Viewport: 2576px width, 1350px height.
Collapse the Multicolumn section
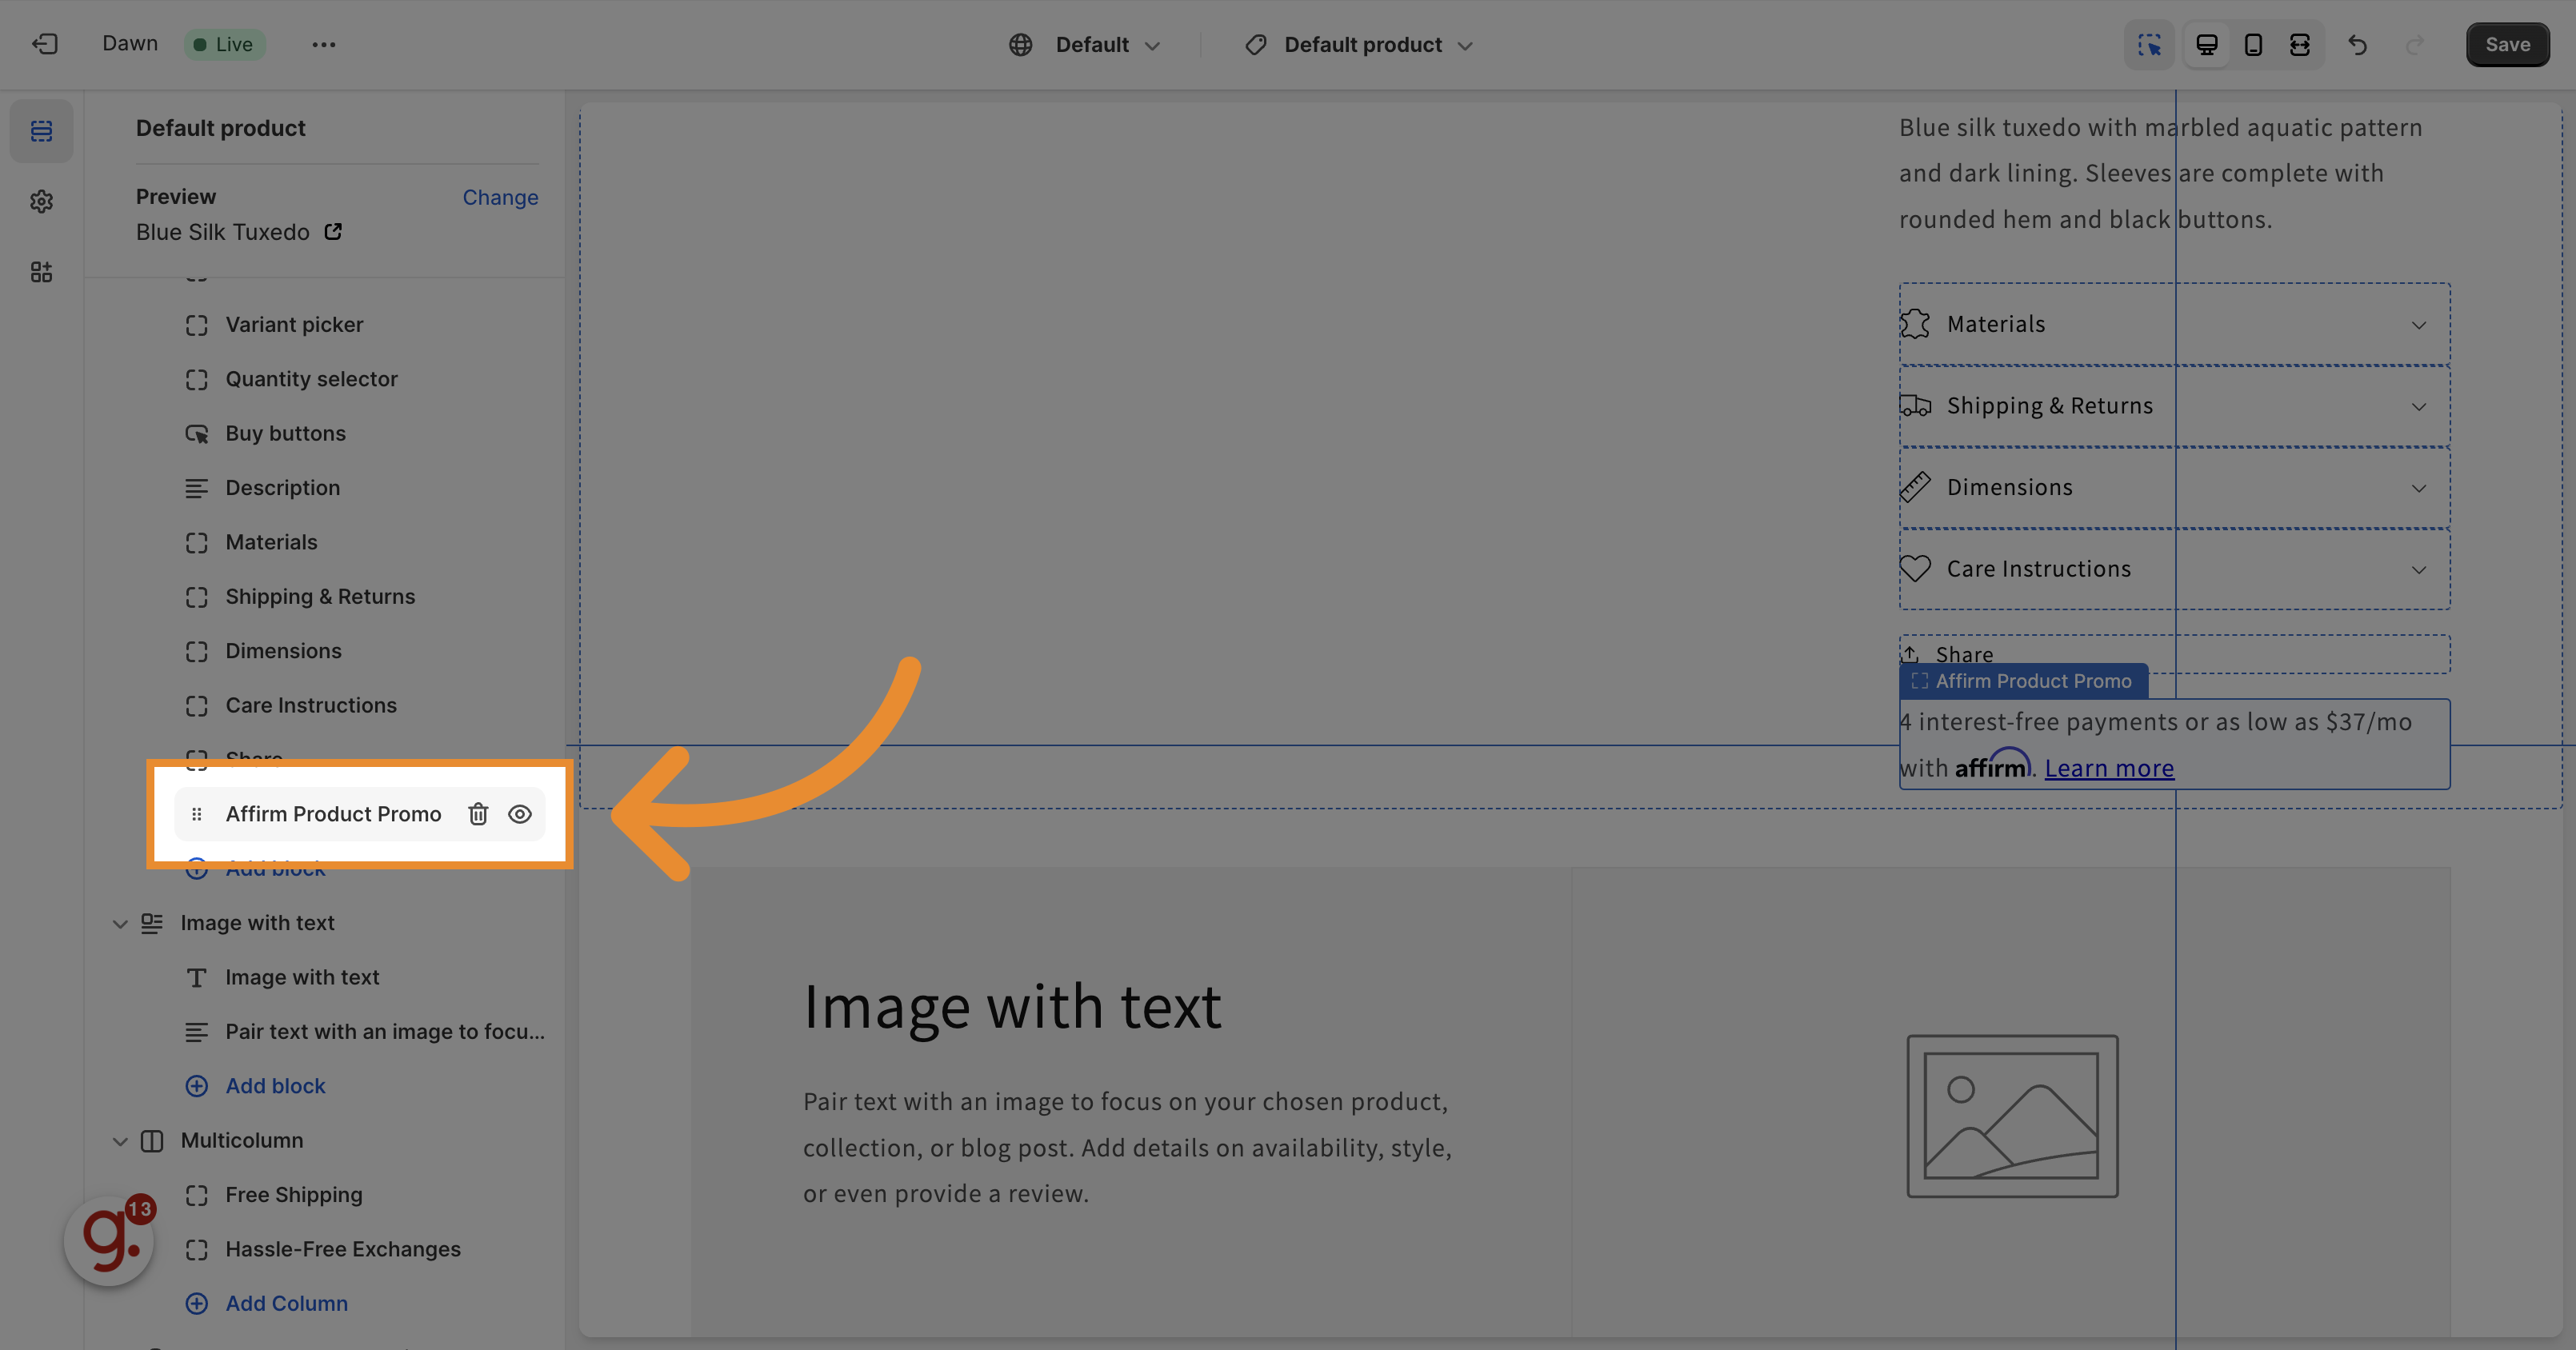[120, 1141]
